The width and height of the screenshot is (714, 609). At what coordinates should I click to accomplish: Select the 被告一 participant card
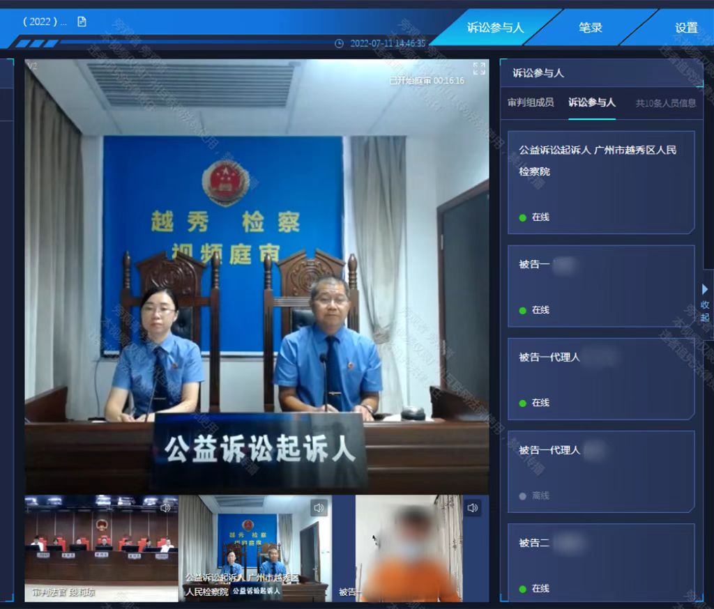click(x=601, y=286)
